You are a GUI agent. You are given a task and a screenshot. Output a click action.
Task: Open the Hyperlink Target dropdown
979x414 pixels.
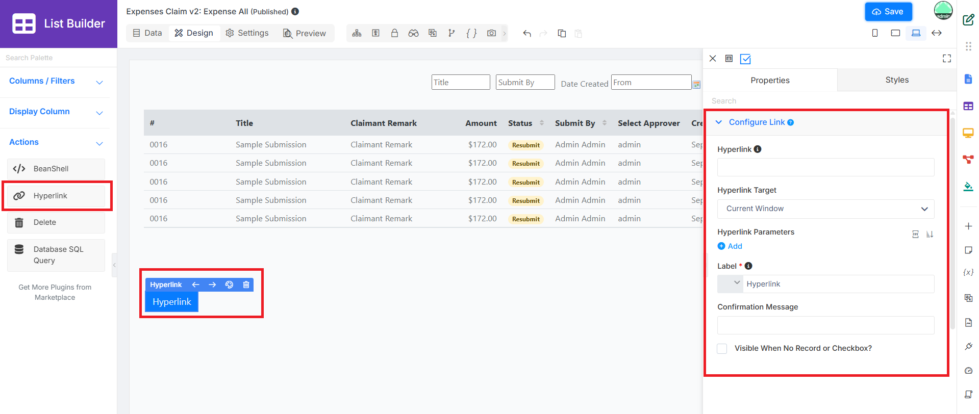(x=825, y=209)
